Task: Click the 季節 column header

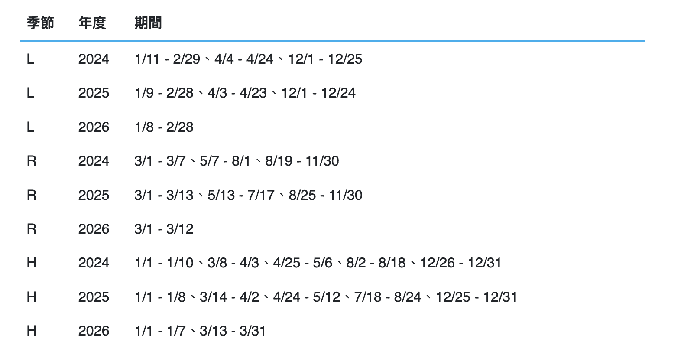Action: click(x=40, y=23)
